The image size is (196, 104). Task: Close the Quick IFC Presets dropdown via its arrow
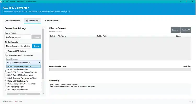39,62
